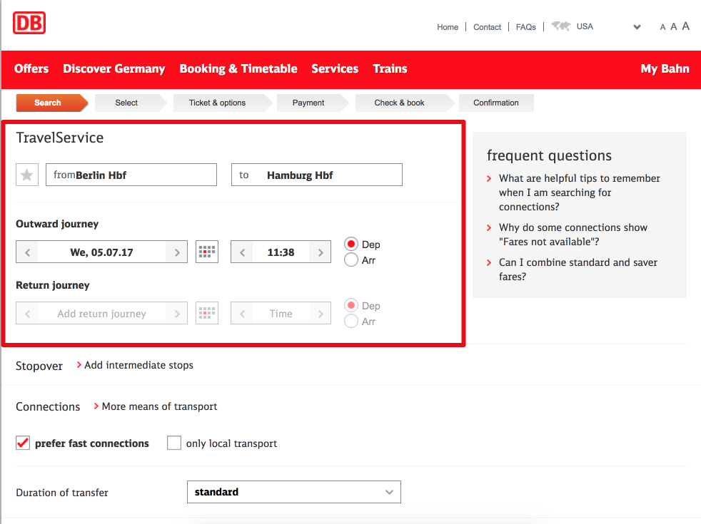Click return time left arrow
The height and width of the screenshot is (524, 701).
[242, 313]
